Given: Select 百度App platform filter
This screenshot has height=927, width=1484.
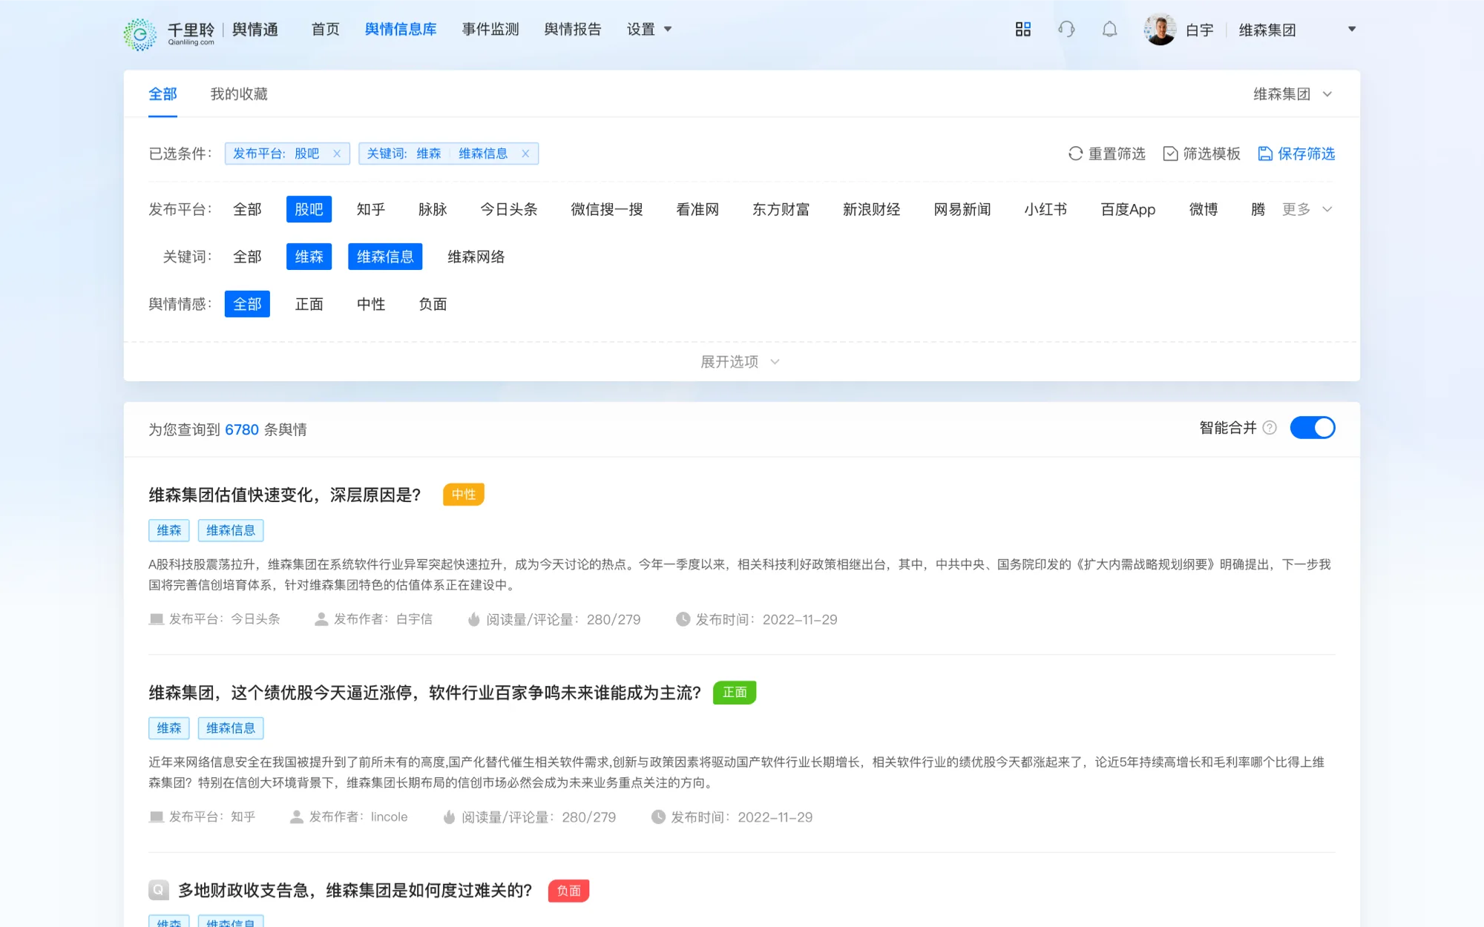Looking at the screenshot, I should click(1128, 209).
